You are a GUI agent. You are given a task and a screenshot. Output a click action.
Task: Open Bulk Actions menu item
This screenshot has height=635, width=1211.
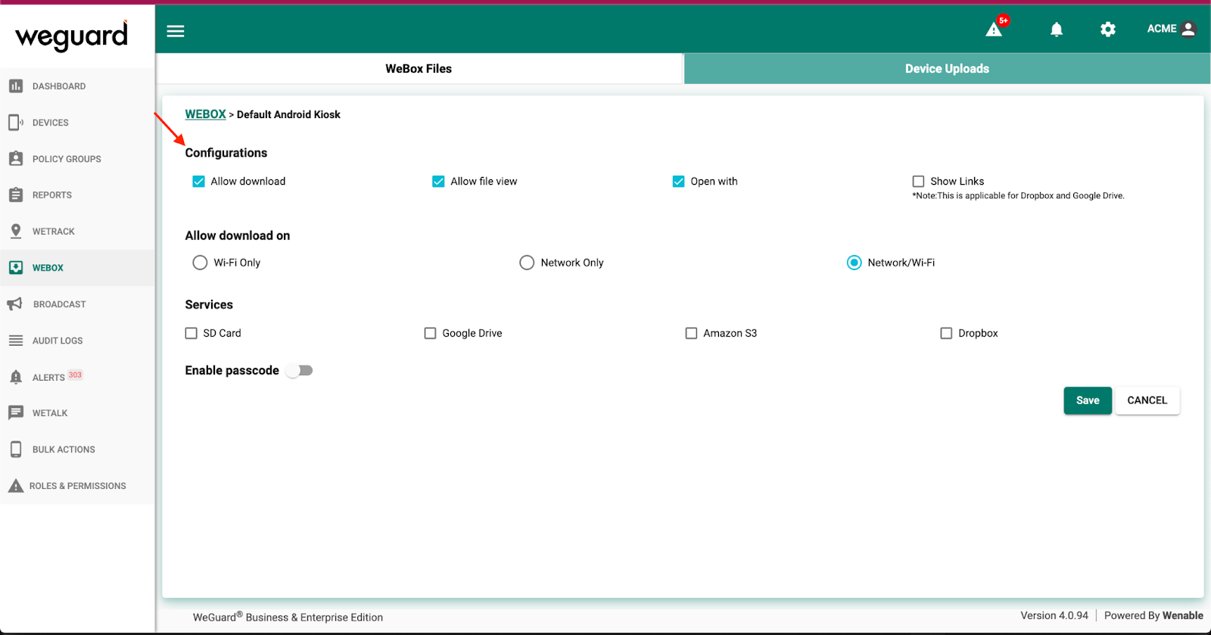[x=77, y=450]
